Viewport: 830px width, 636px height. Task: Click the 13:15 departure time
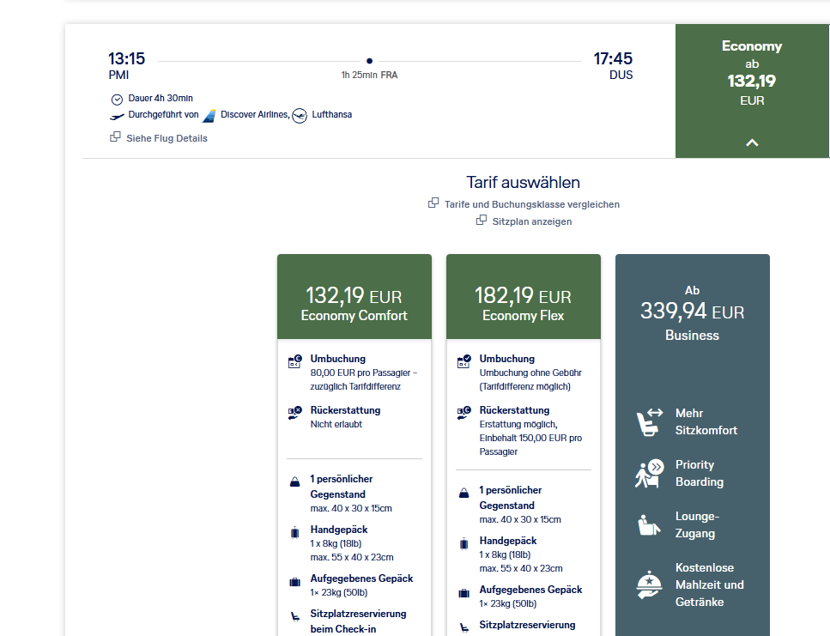point(126,58)
